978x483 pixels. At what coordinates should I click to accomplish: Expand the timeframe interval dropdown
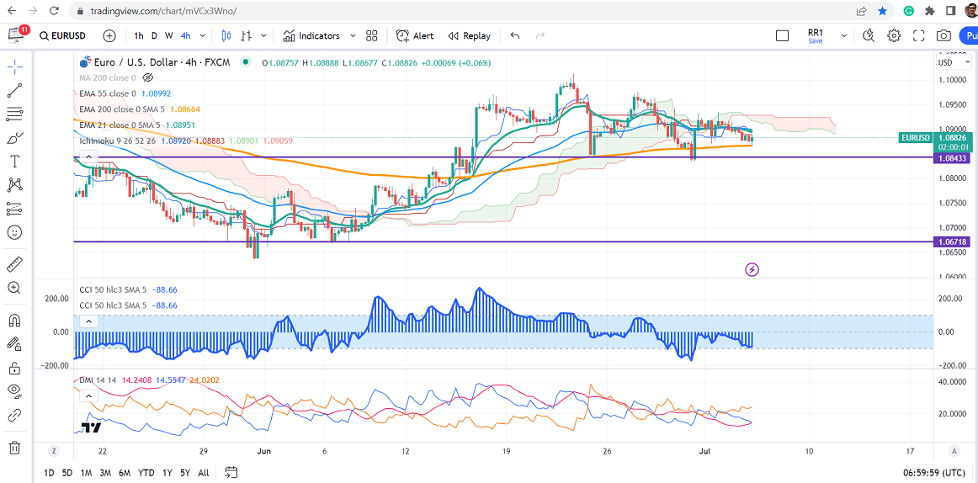click(204, 36)
